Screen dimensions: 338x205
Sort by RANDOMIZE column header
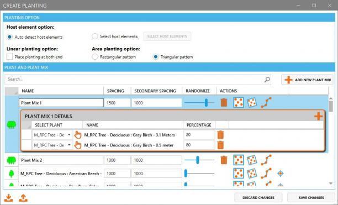click(x=199, y=91)
